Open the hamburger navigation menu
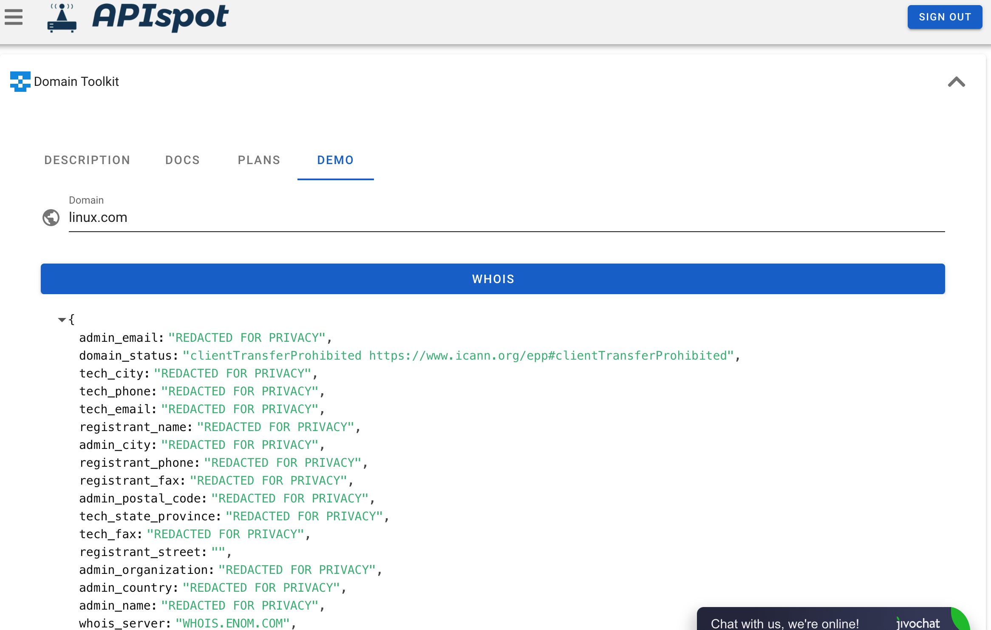The height and width of the screenshot is (630, 991). click(x=13, y=17)
